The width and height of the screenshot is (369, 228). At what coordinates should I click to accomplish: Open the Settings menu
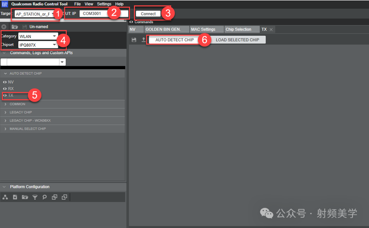(104, 4)
